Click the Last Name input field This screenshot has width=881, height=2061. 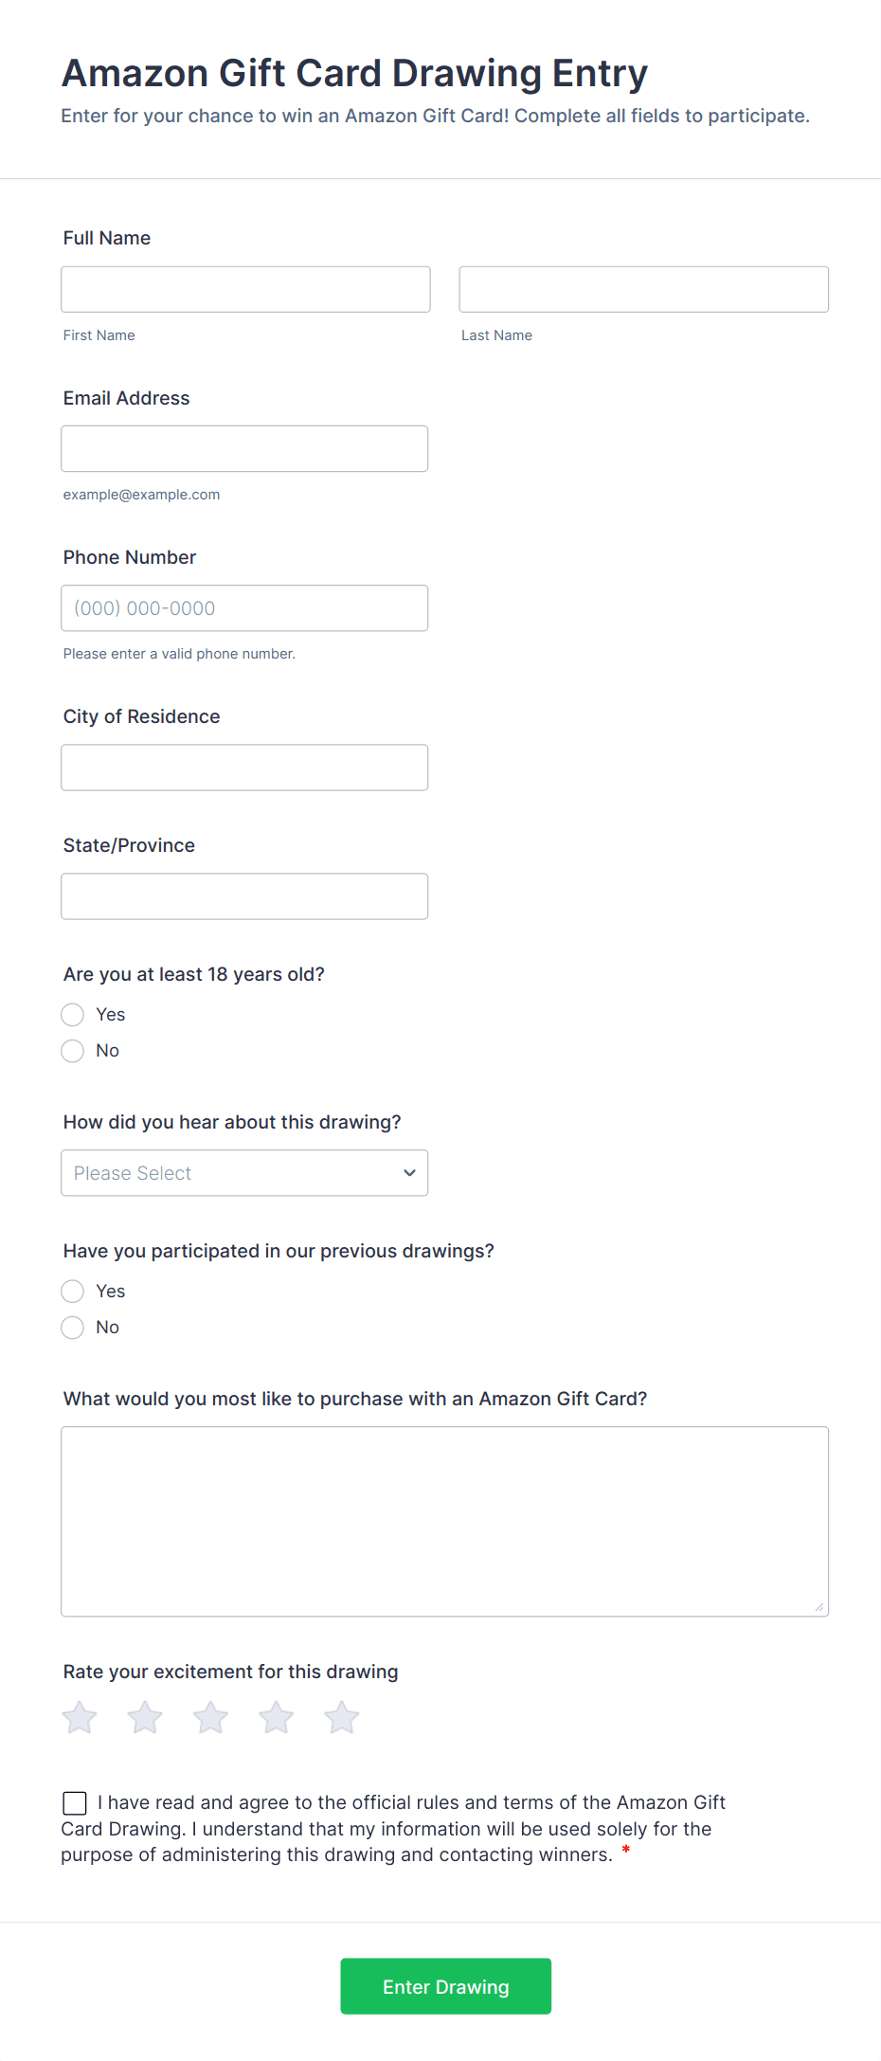(643, 289)
